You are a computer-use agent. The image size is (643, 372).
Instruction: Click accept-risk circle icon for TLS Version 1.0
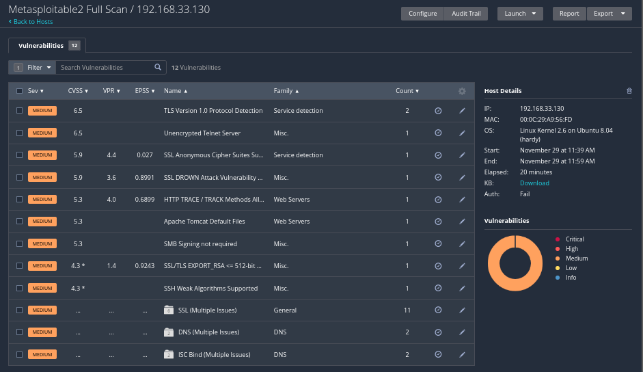coord(438,111)
